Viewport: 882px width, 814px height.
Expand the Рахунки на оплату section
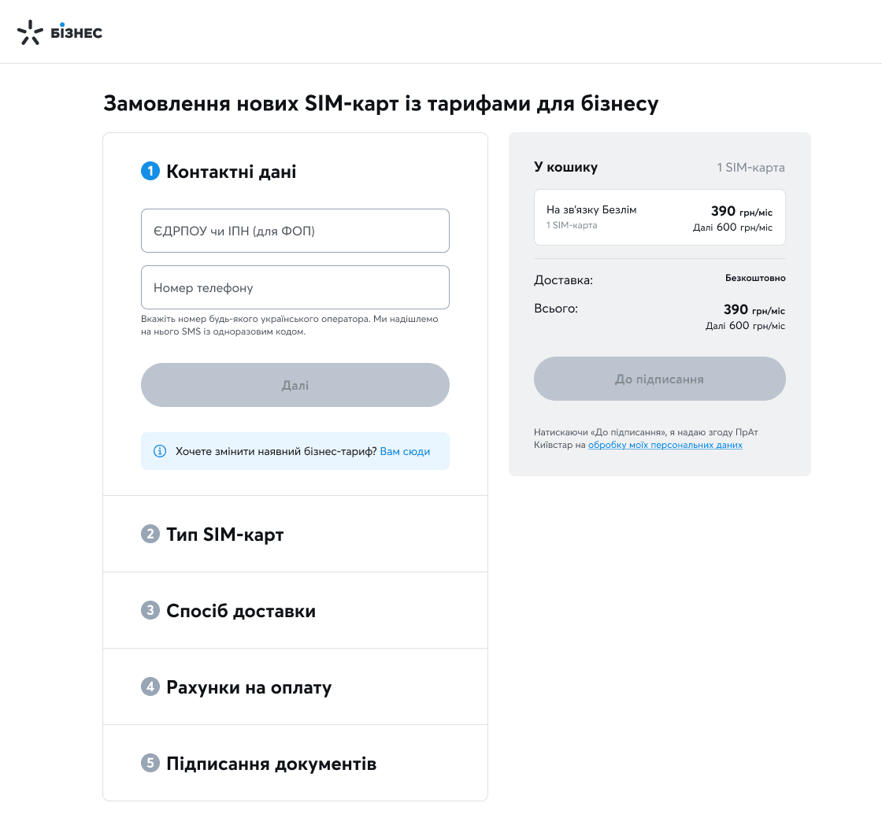pos(295,687)
